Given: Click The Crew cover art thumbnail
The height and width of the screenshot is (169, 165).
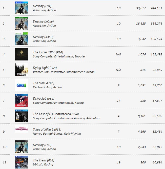Looking at the screenshot, I should click(x=22, y=162).
